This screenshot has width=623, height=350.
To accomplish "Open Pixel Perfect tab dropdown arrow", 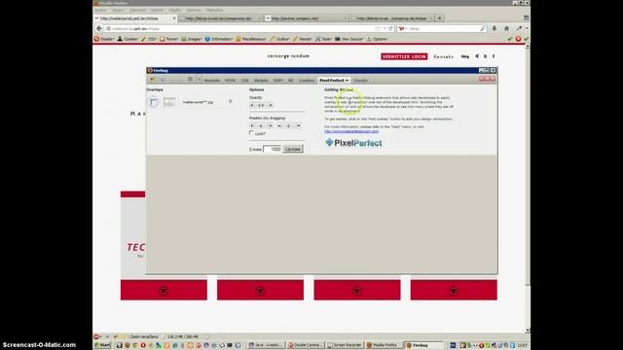I will coord(347,80).
